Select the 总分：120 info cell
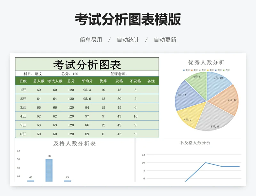This screenshot has width=256, height=196. click(x=70, y=74)
